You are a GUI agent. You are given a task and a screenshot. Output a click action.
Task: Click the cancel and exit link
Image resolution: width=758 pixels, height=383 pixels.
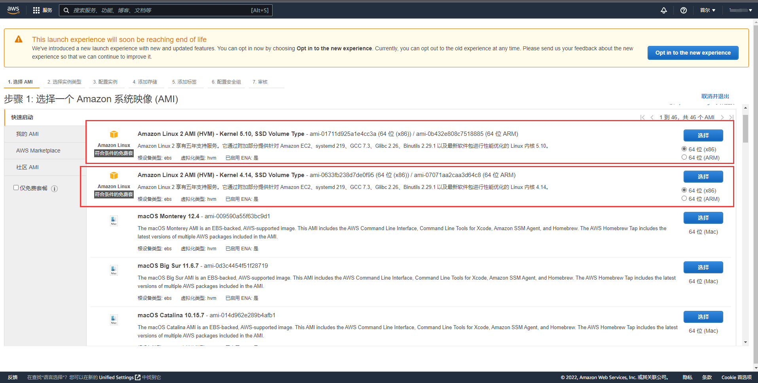715,96
